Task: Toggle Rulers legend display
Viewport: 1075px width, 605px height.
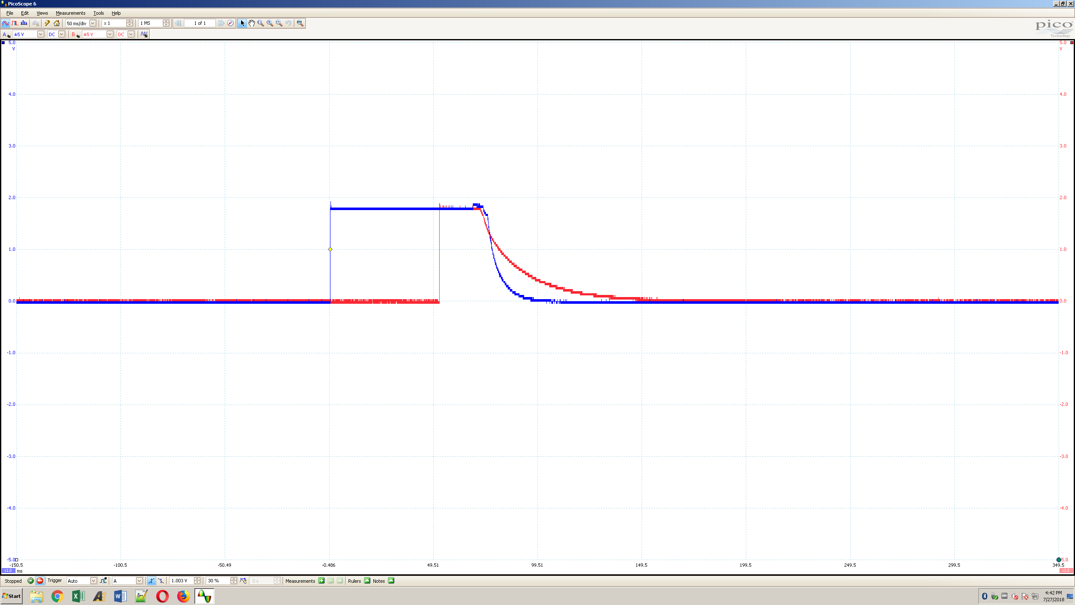Action: click(367, 581)
